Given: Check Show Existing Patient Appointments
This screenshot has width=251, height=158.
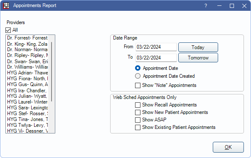Looking at the screenshot, I should click(x=138, y=127).
